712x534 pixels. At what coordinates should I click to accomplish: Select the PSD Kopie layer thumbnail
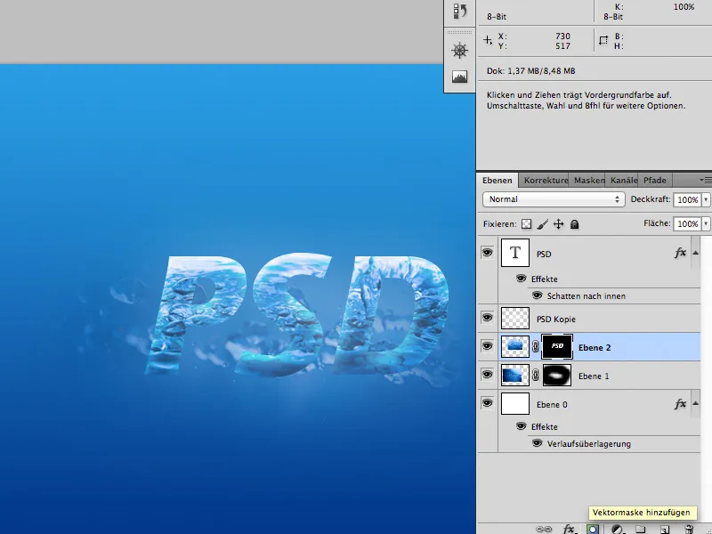pos(515,318)
